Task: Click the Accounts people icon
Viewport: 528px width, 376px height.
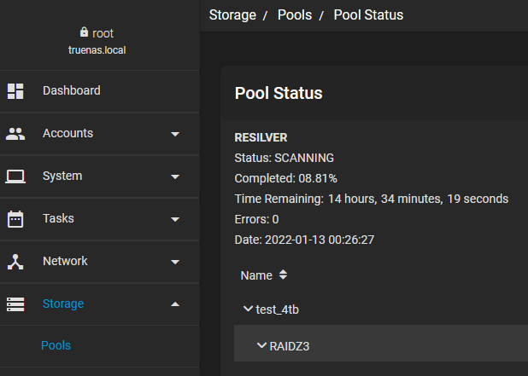Action: click(15, 134)
